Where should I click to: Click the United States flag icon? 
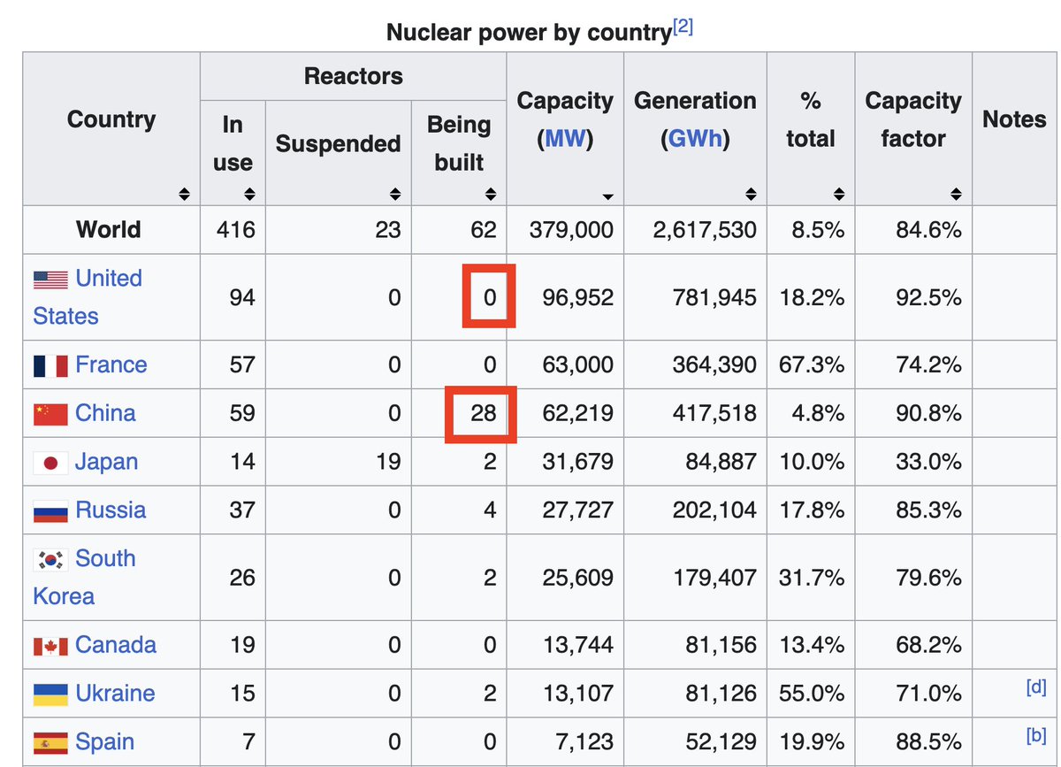[50, 280]
